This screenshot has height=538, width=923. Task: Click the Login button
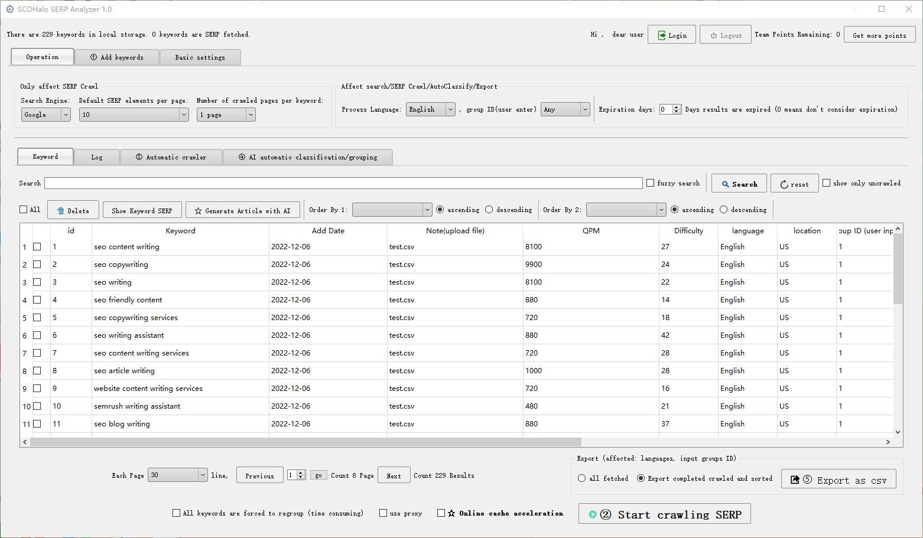(x=671, y=35)
